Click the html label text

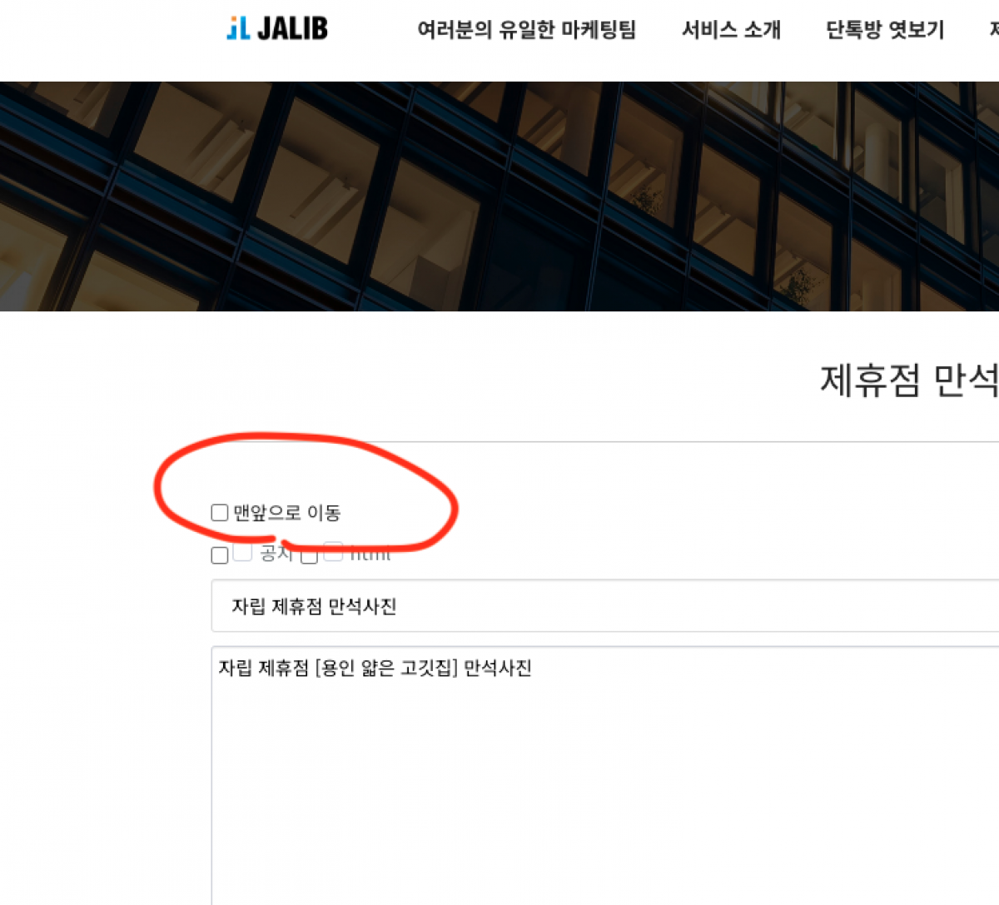[370, 554]
